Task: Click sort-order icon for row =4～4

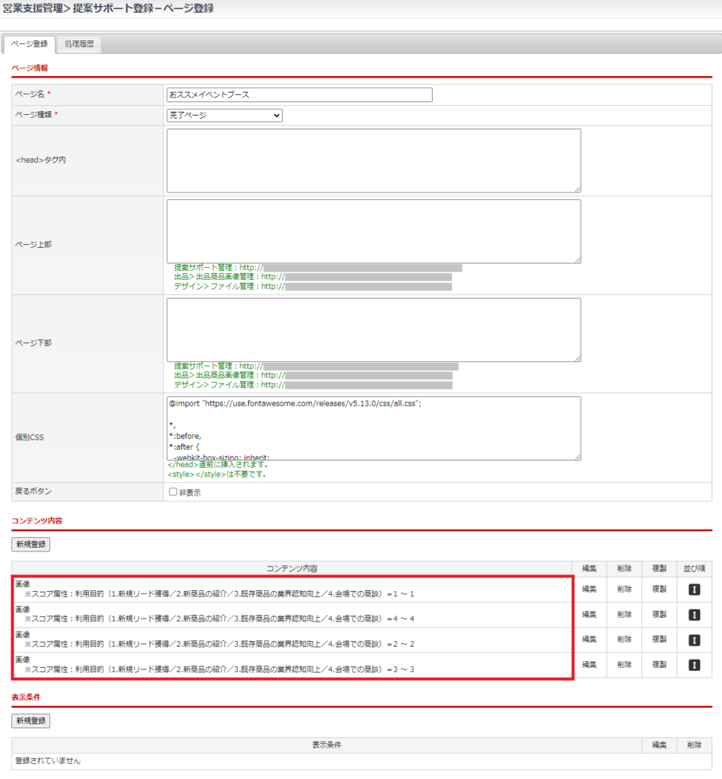Action: click(x=694, y=615)
